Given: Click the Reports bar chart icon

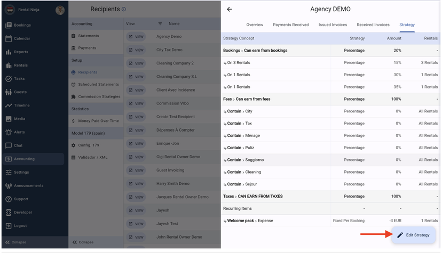Looking at the screenshot, I should click(9, 52).
